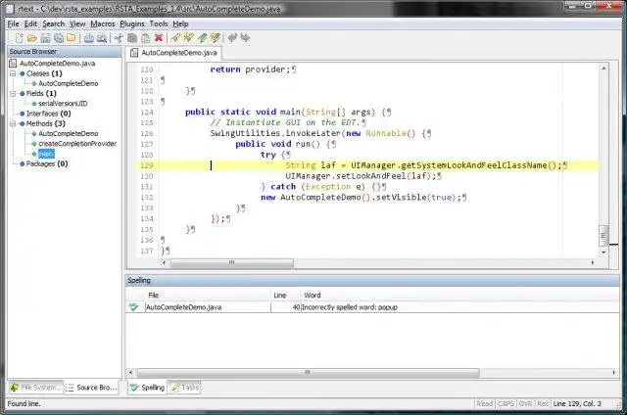627x415 pixels.
Task: Open the Search menu
Action: [x=54, y=23]
